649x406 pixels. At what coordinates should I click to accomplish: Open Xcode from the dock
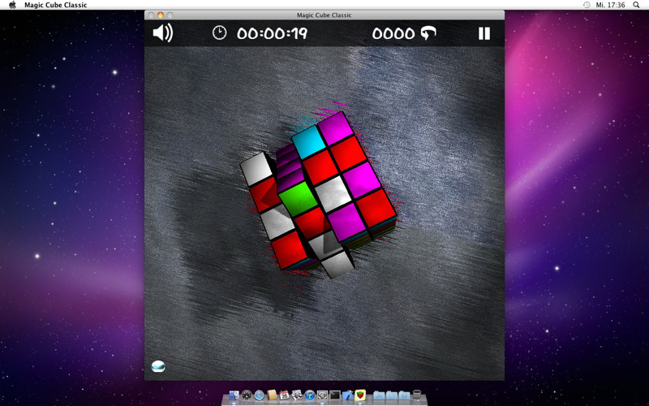[x=348, y=395]
